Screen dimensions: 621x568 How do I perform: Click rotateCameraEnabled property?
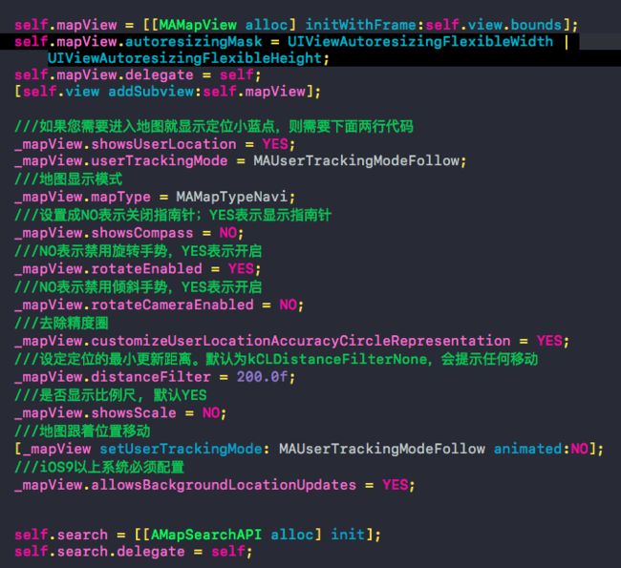172,305
